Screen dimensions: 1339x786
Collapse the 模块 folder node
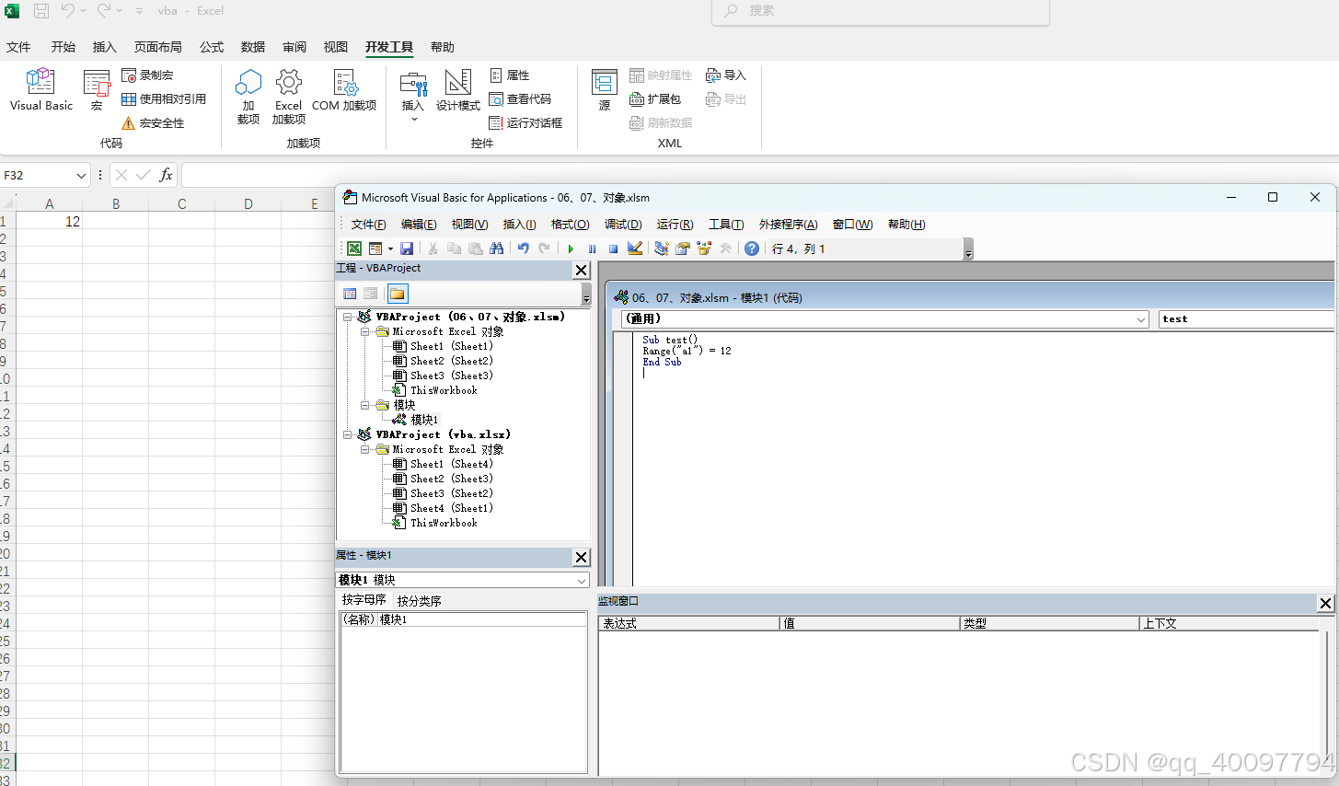coord(364,405)
